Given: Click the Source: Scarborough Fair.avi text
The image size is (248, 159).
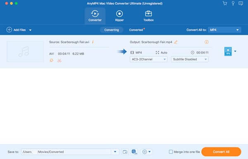Looking at the screenshot, I should pos(69,42).
